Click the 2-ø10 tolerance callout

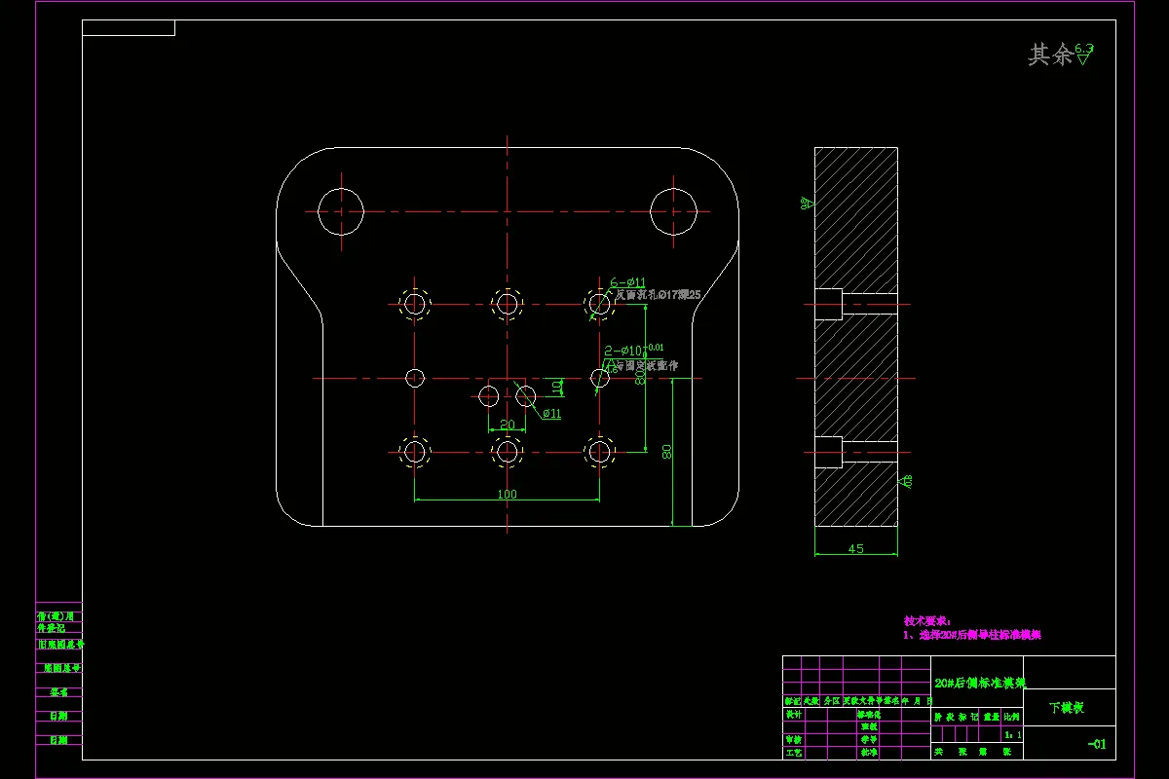point(634,350)
